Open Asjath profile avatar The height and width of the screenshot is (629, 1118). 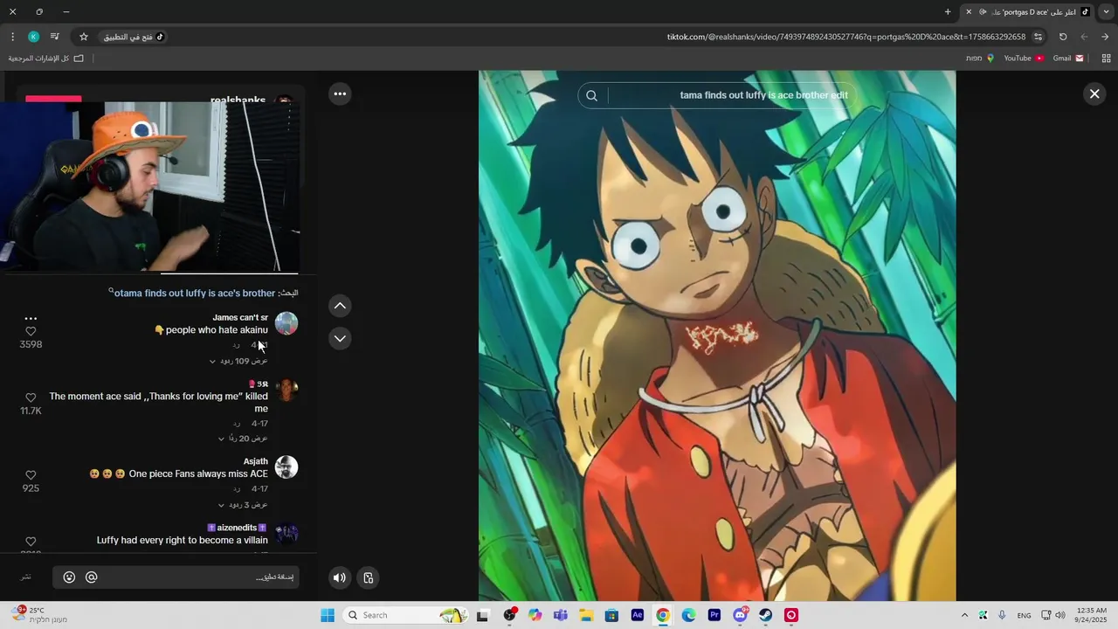click(286, 467)
